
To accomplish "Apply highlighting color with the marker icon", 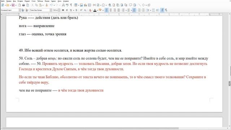I will (100, 10).
